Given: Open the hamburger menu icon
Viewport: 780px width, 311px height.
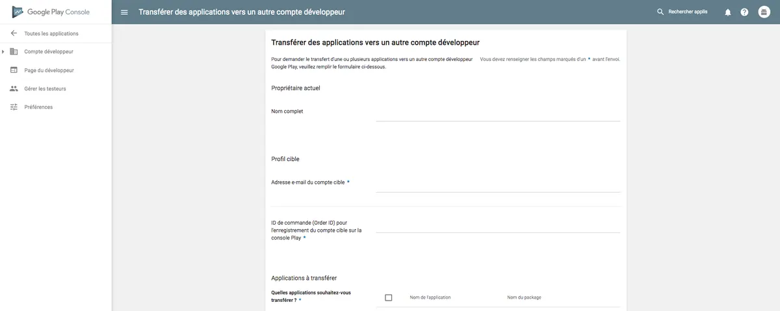Looking at the screenshot, I should (x=125, y=12).
